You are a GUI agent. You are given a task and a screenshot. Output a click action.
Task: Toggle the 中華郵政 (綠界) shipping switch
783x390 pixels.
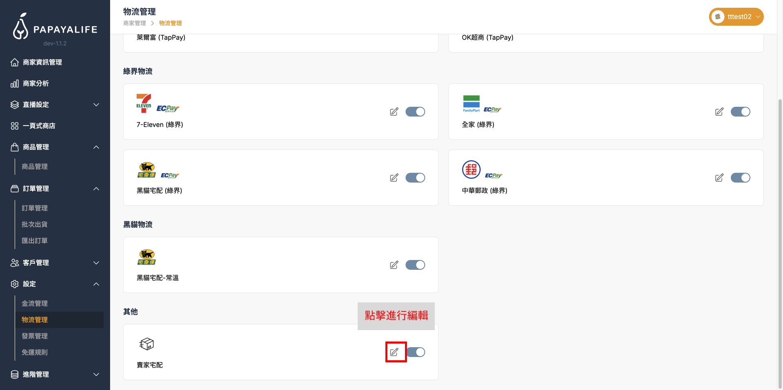[741, 178]
